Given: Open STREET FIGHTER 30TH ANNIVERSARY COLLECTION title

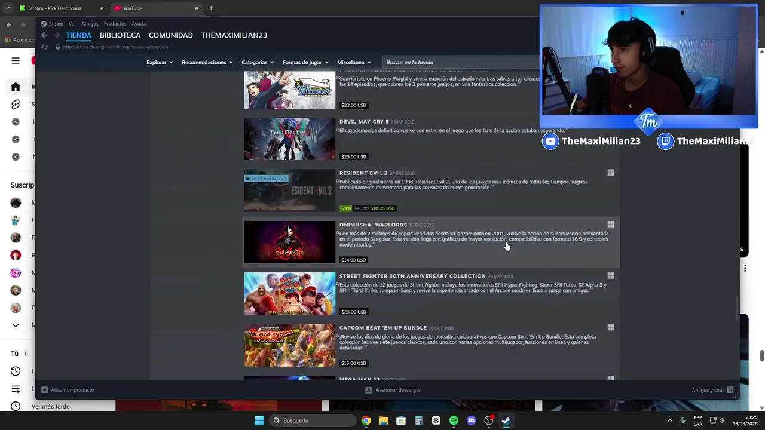Looking at the screenshot, I should click(412, 276).
